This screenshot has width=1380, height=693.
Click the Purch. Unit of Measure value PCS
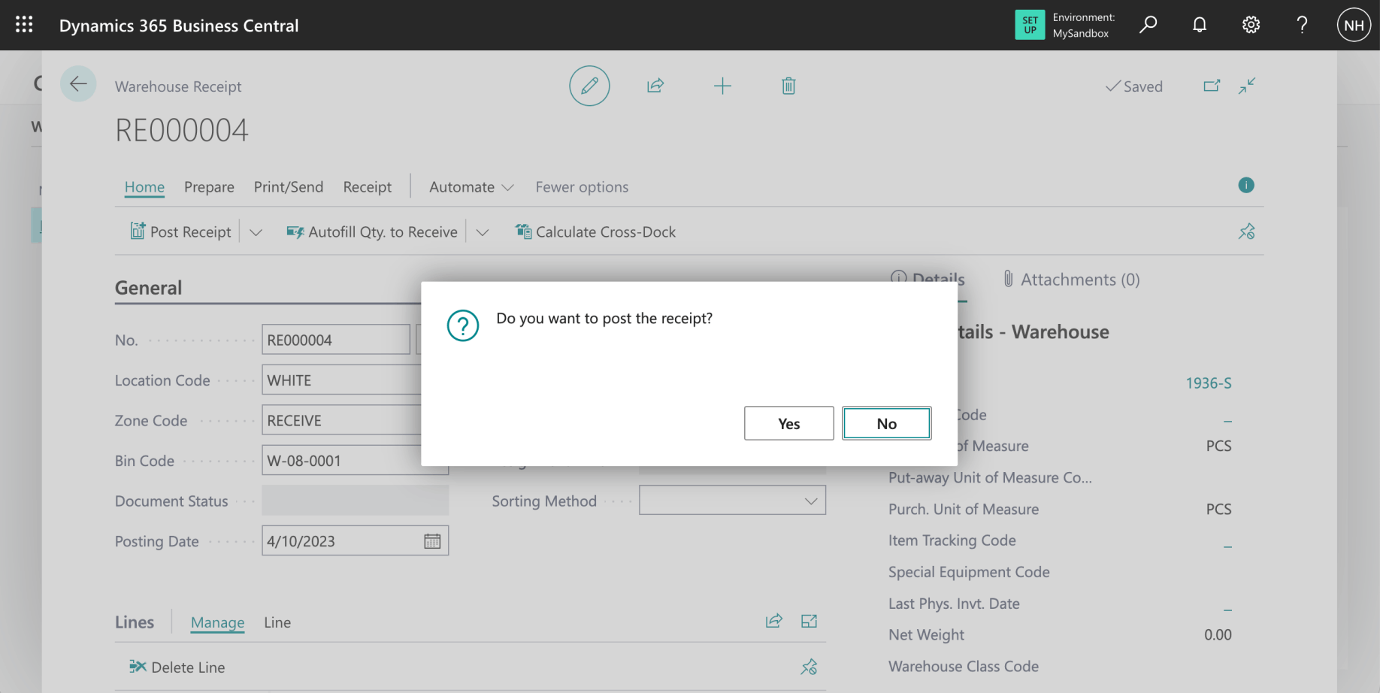pos(1218,510)
